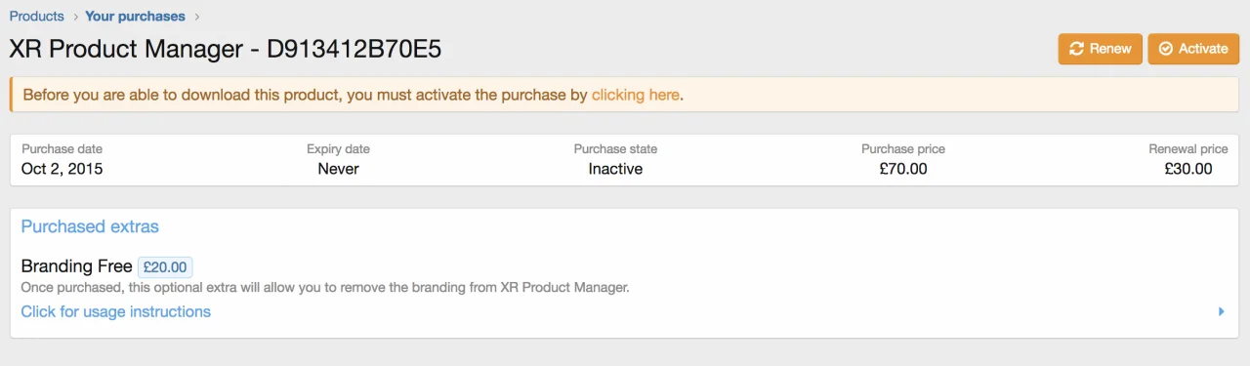Click the chevron after Your purchases breadcrumb

click(196, 17)
